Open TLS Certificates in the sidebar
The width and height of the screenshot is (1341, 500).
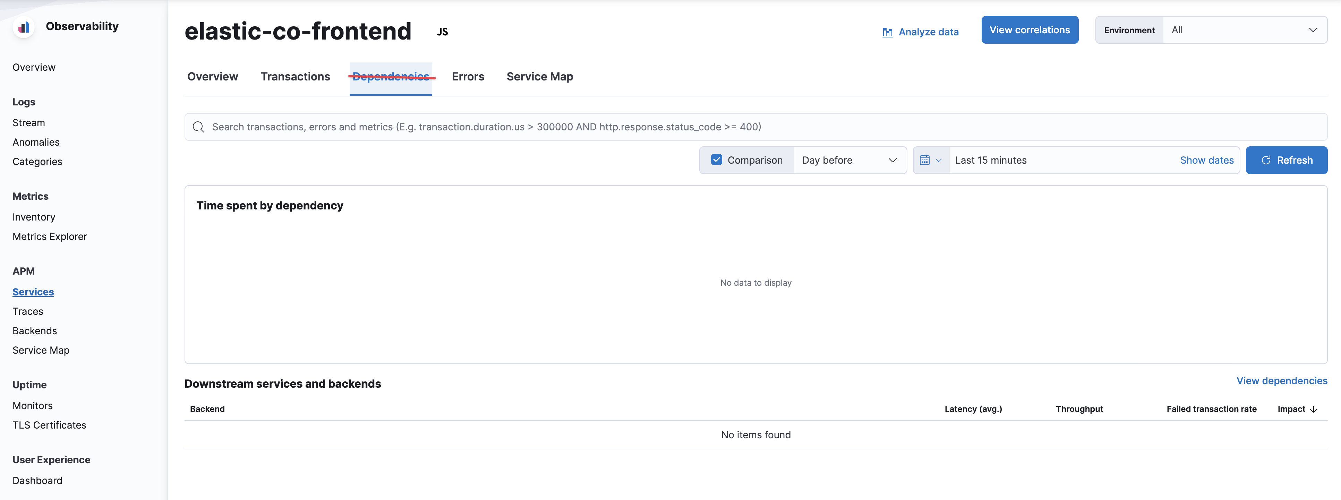tap(50, 425)
